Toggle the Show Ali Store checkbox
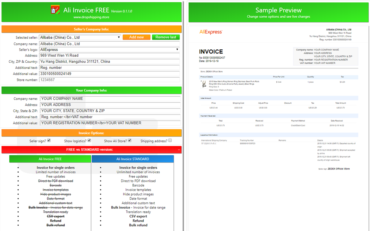370x231 pixels. pyautogui.click(x=130, y=140)
